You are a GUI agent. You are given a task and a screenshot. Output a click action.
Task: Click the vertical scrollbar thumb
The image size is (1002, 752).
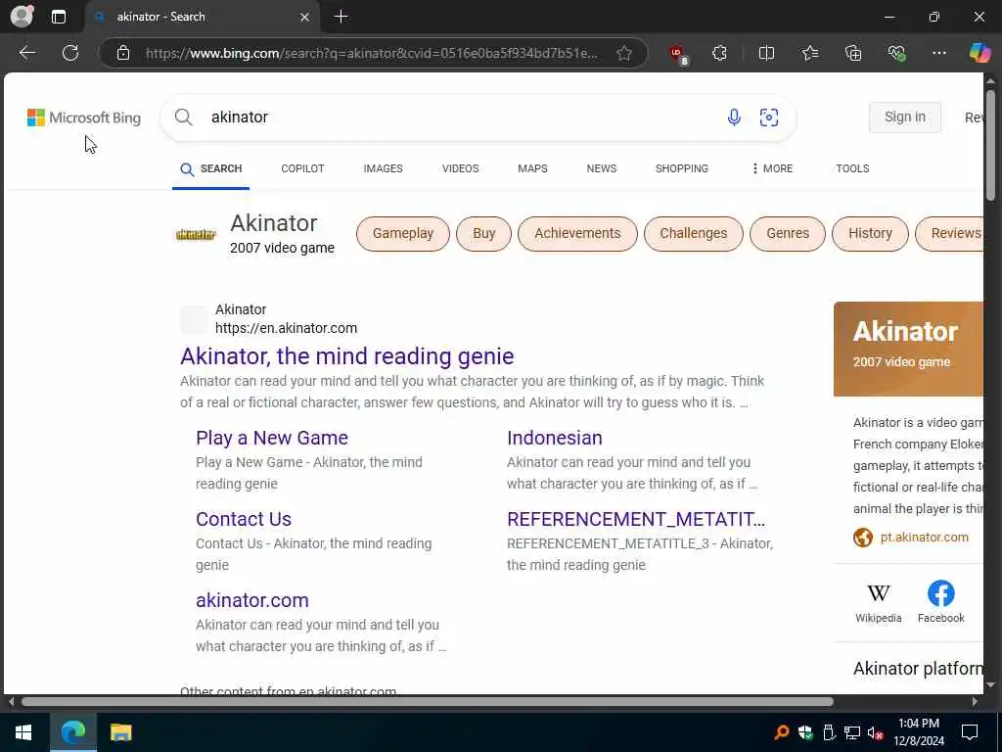(990, 145)
